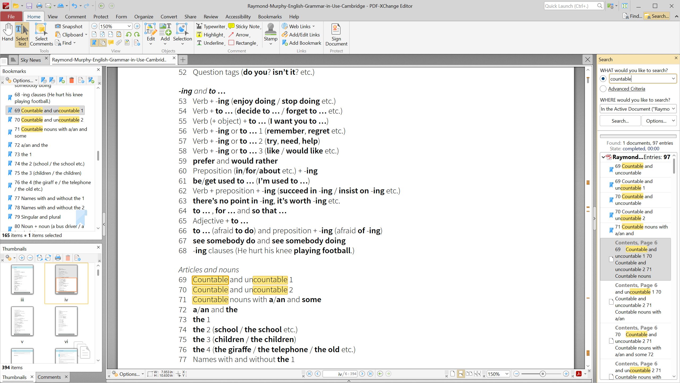The height and width of the screenshot is (383, 680).
Task: Select the Hand tool
Action: click(7, 32)
